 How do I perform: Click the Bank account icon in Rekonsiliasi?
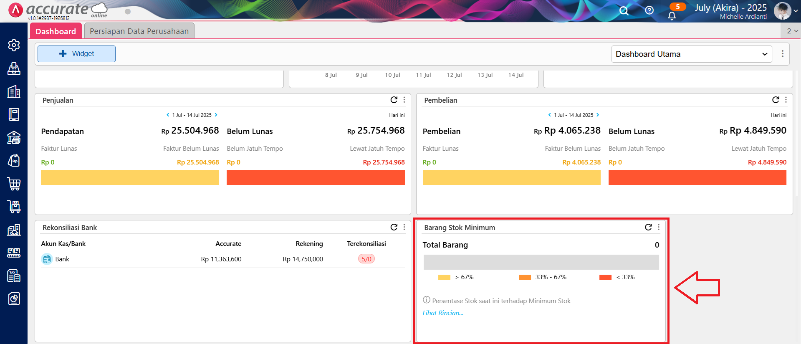click(x=47, y=259)
